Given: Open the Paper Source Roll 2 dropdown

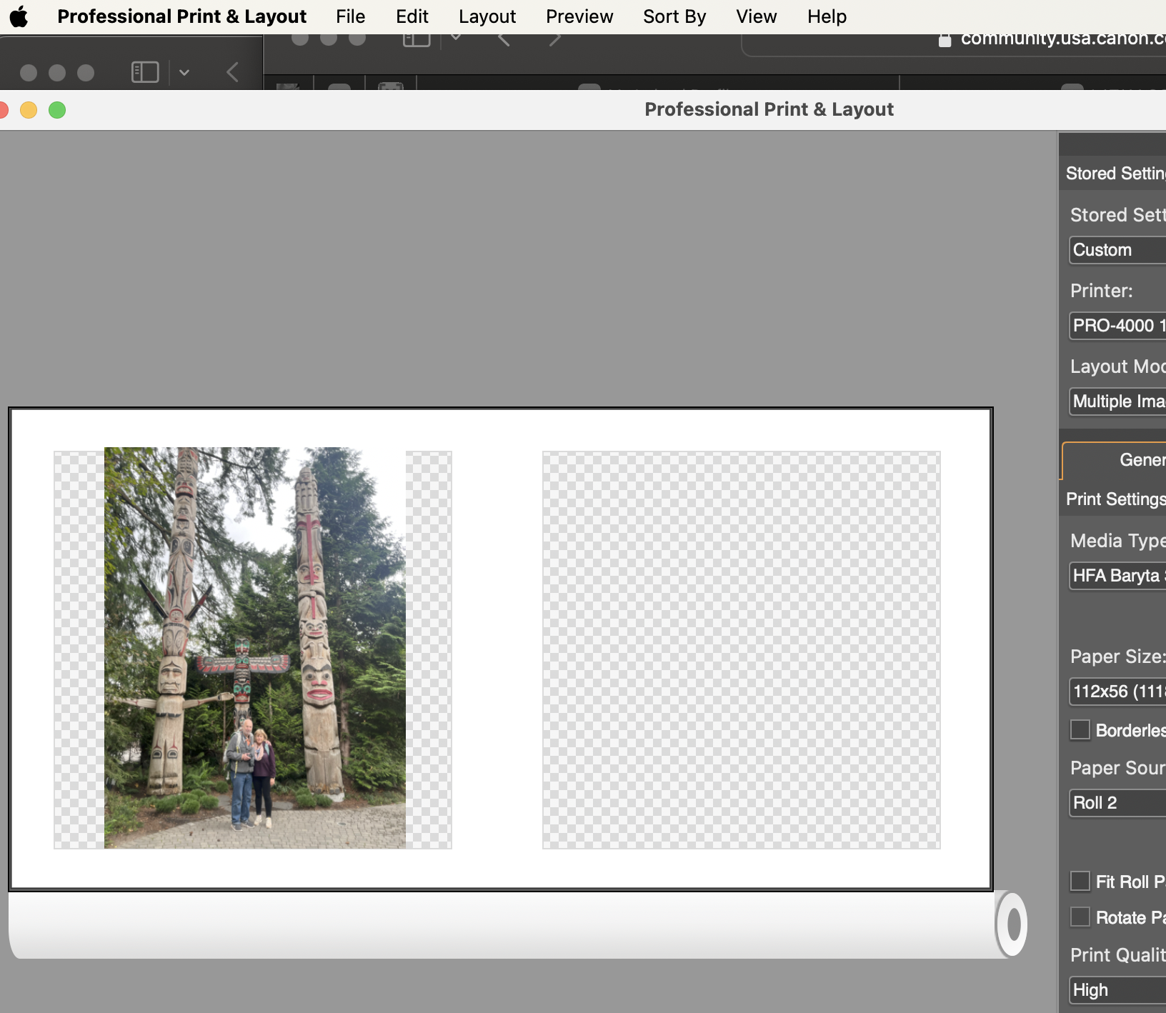Looking at the screenshot, I should pos(1116,803).
